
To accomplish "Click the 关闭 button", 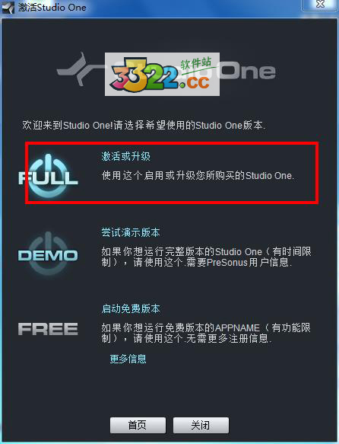I will [201, 425].
